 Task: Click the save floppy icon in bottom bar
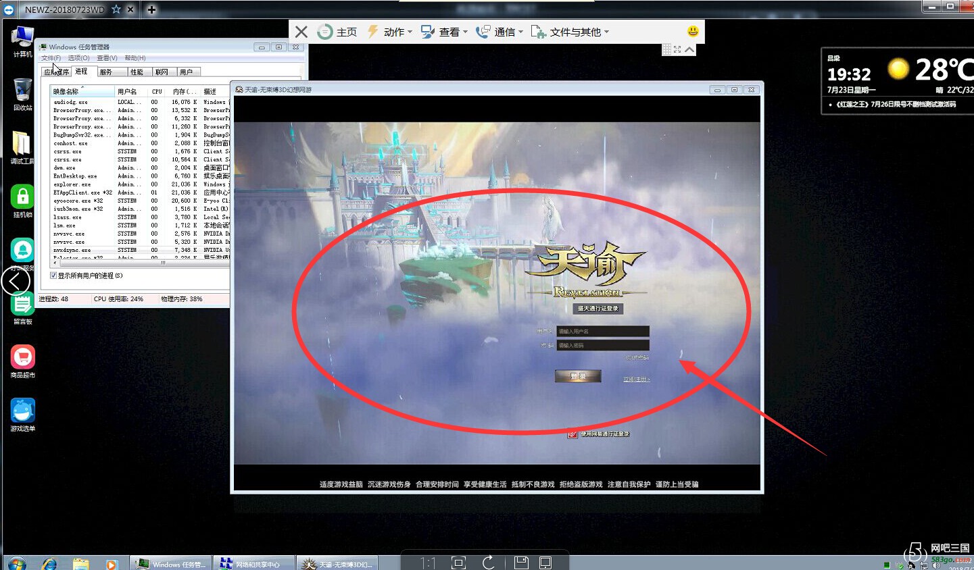click(x=520, y=563)
